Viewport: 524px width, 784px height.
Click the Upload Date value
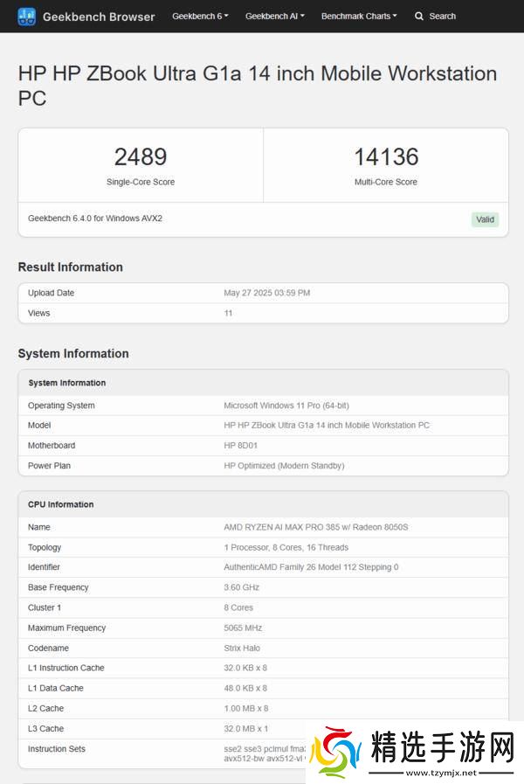click(267, 293)
